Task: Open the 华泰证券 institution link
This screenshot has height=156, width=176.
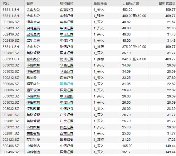Action: (x=67, y=22)
